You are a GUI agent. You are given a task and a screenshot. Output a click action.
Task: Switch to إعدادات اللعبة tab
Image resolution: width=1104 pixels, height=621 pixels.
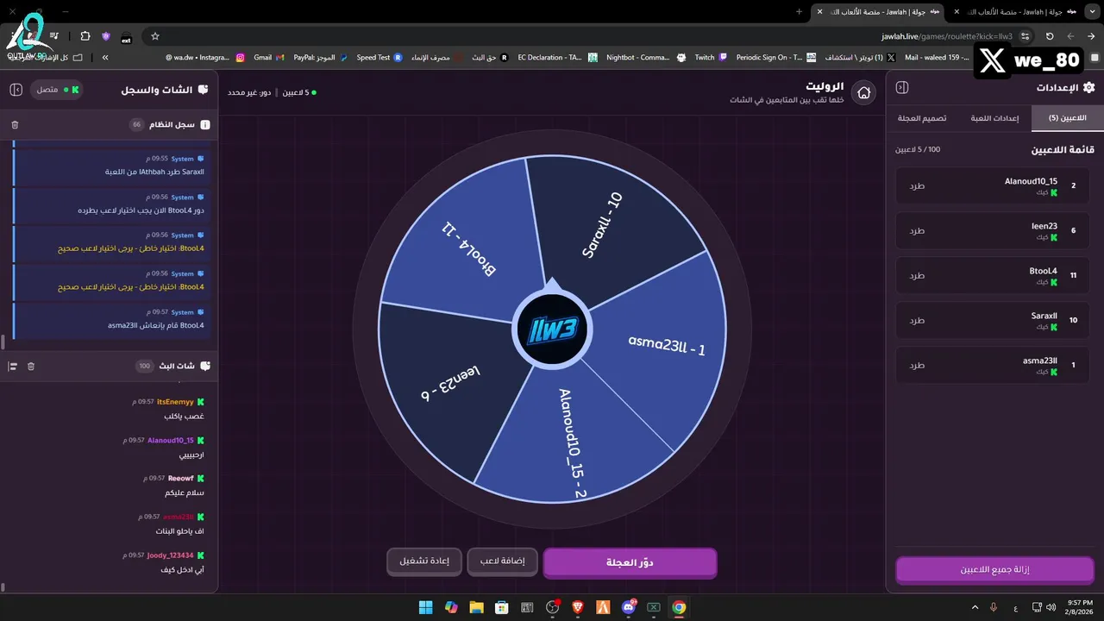pyautogui.click(x=994, y=118)
